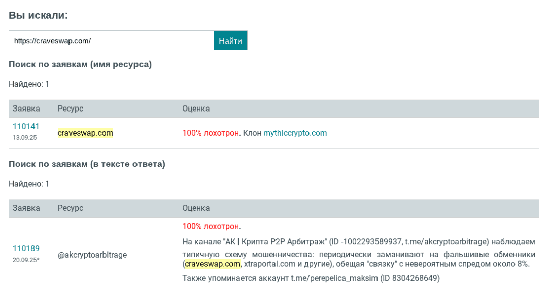Click the 'Заявка' column header in second table

pyautogui.click(x=26, y=208)
